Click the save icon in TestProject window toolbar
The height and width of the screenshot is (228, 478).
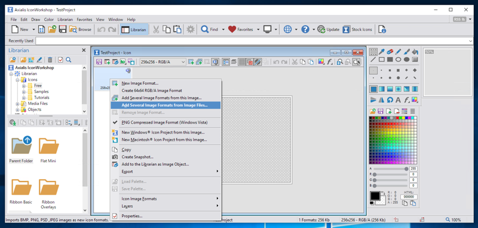[99, 62]
